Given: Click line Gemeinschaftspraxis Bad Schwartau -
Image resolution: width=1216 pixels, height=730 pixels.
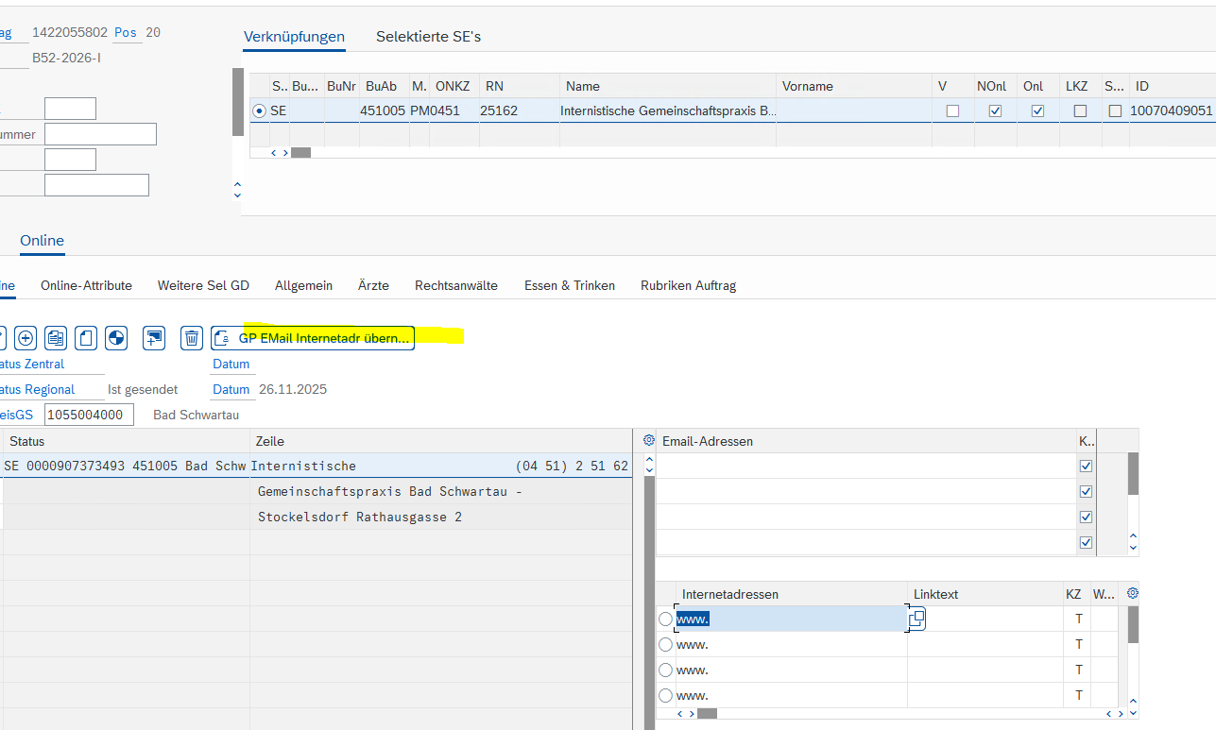Looking at the screenshot, I should click(390, 492).
